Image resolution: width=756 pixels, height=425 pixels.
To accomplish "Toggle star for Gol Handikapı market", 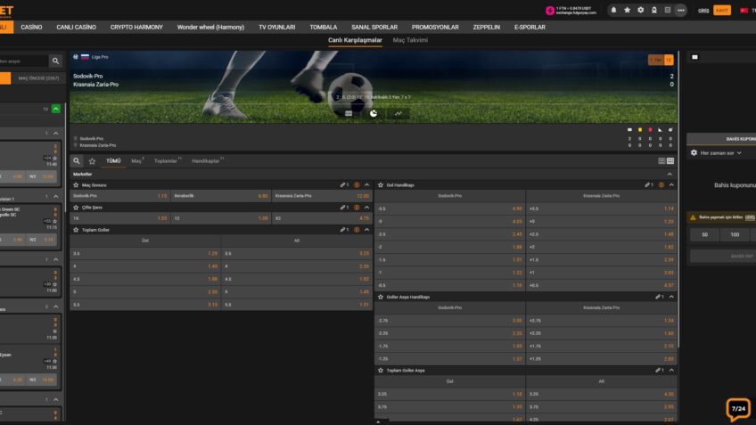I will coord(379,184).
